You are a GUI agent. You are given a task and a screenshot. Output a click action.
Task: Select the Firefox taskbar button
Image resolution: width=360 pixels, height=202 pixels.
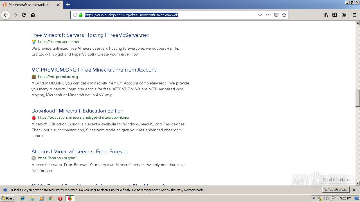[x=70, y=198]
